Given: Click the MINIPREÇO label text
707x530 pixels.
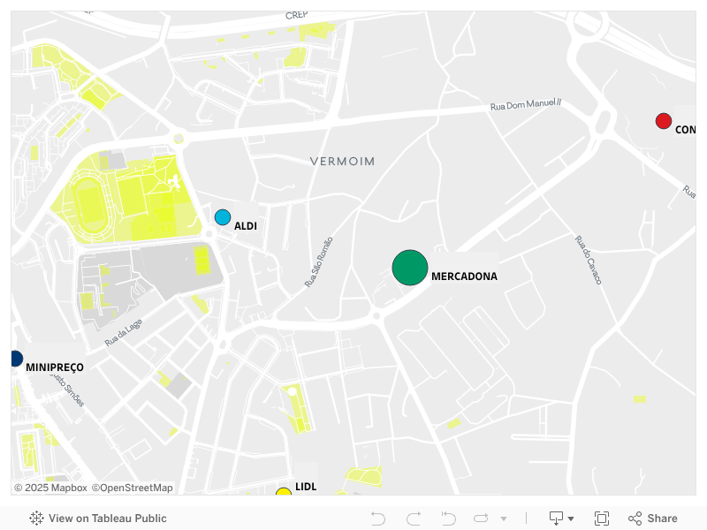Looking at the screenshot, I should coord(55,367).
